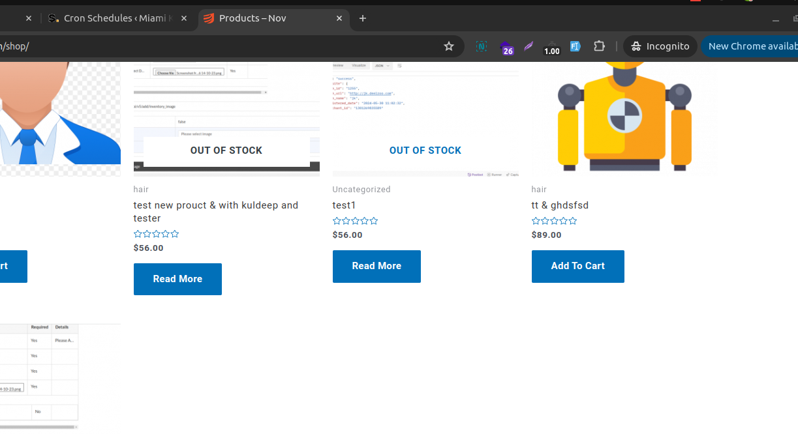Open the Extensions puzzle piece menu
Image resolution: width=798 pixels, height=434 pixels.
[599, 46]
